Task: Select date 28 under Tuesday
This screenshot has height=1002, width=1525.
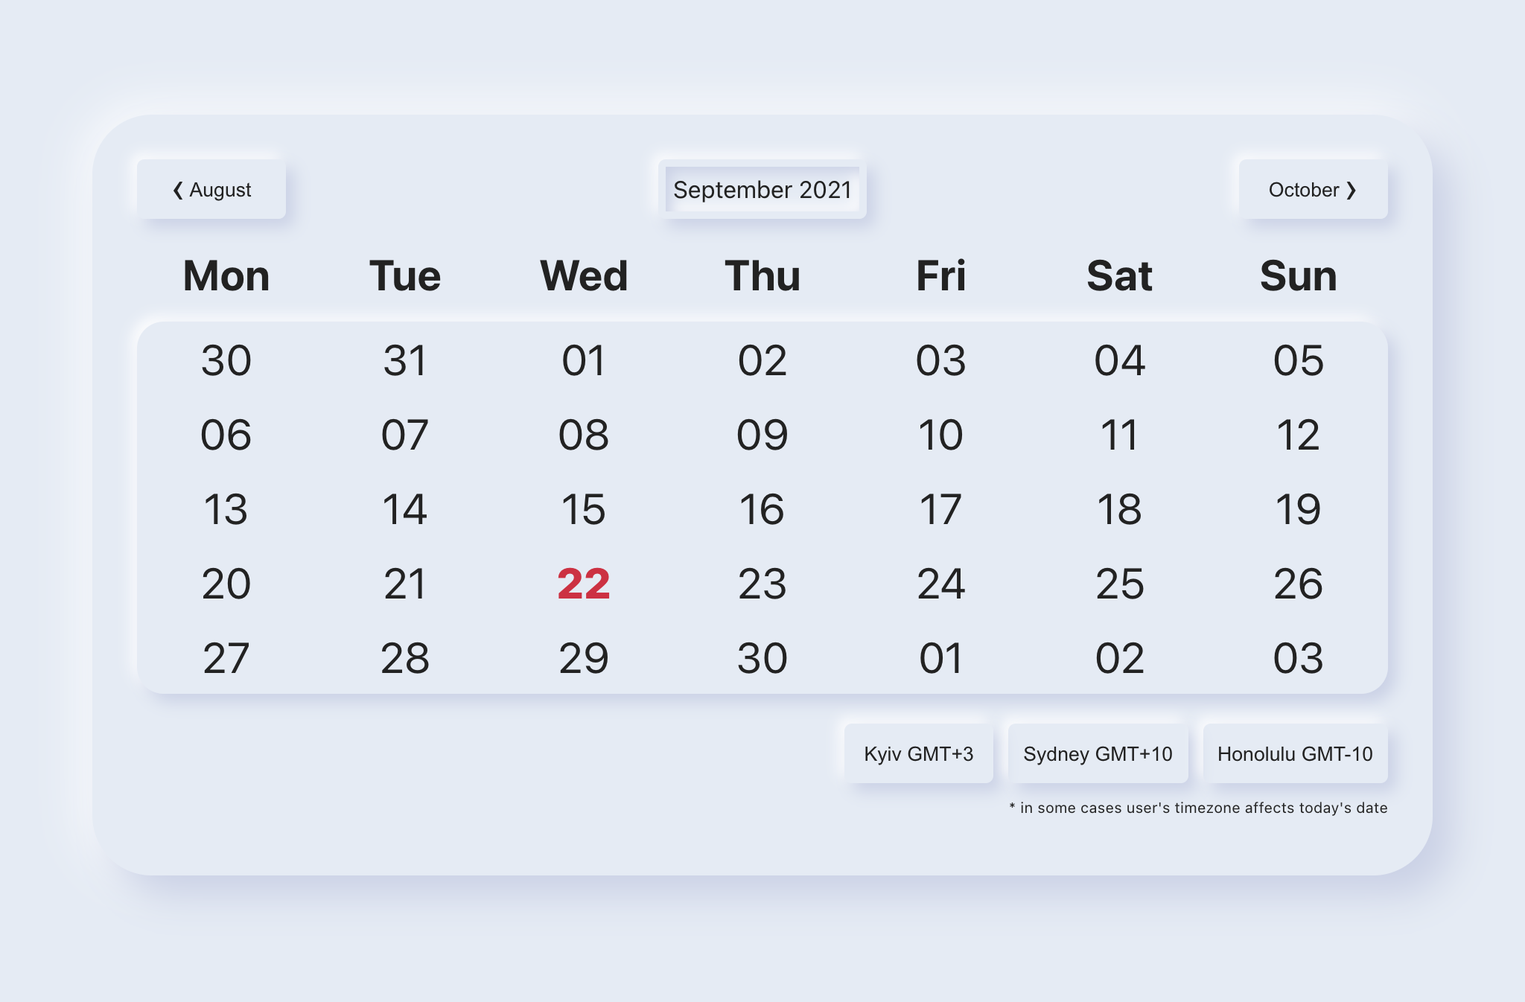Action: tap(405, 658)
